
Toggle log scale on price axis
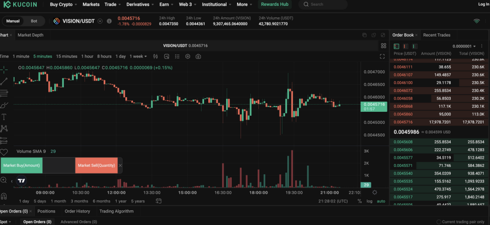point(370,202)
